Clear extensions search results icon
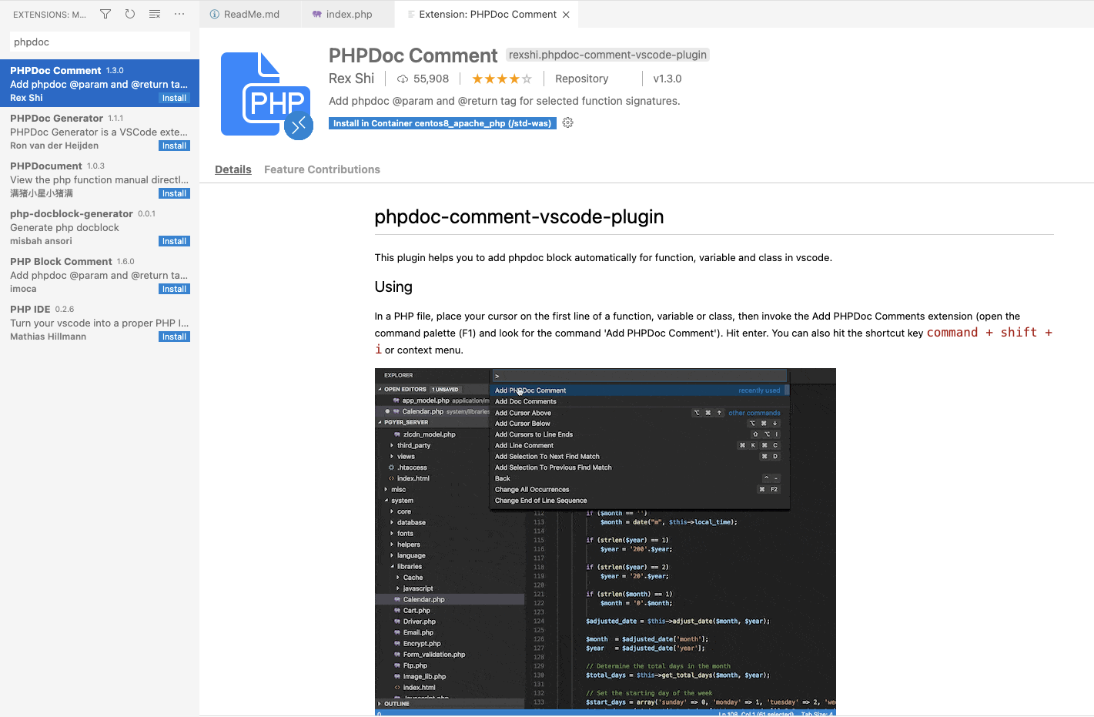The width and height of the screenshot is (1094, 717). point(155,14)
